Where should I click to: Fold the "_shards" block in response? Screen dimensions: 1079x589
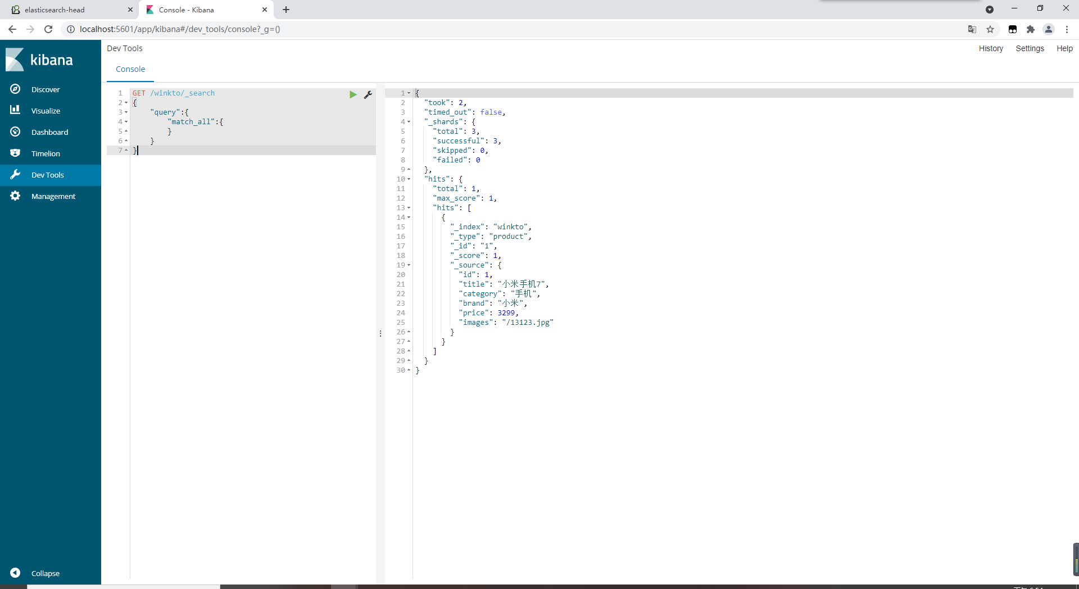click(x=409, y=122)
